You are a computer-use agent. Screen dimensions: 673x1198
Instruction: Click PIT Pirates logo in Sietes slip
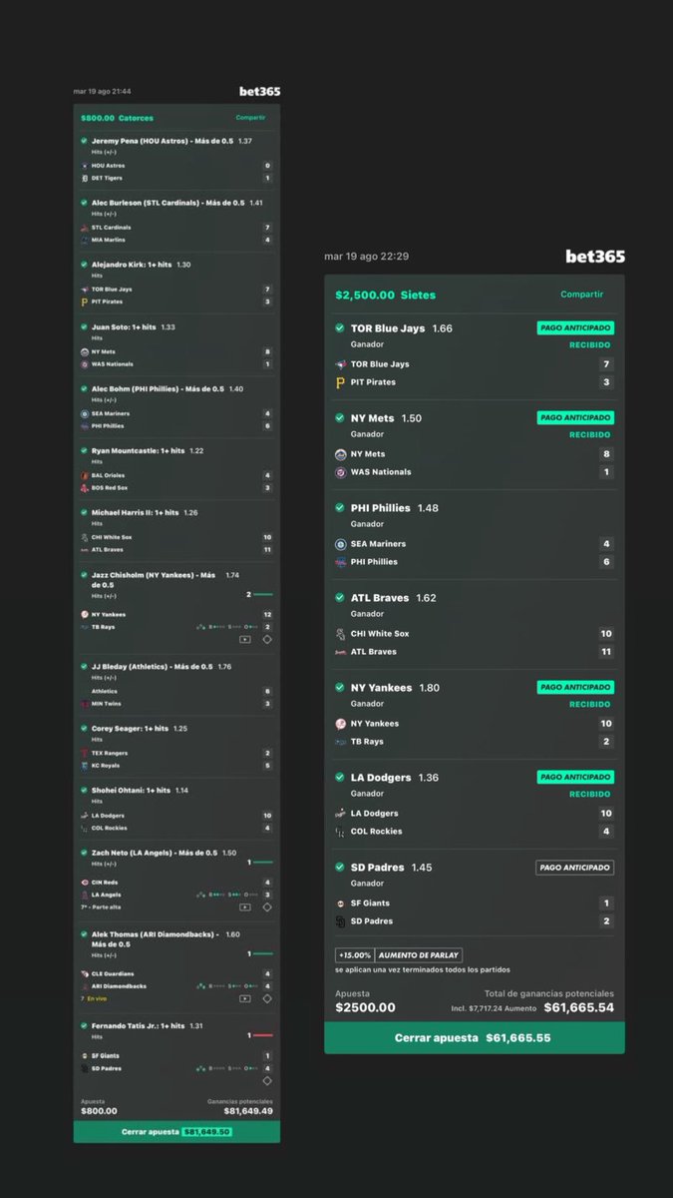coord(341,382)
